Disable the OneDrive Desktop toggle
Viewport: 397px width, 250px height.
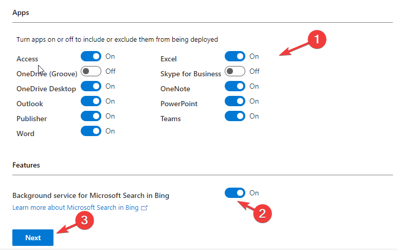pos(91,86)
